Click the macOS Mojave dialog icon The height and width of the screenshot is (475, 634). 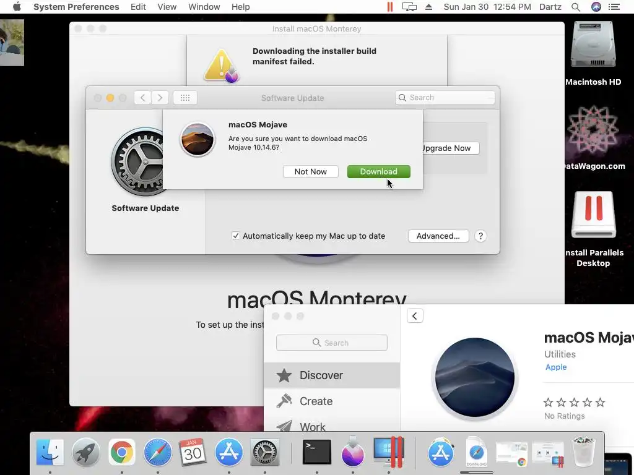coord(198,140)
